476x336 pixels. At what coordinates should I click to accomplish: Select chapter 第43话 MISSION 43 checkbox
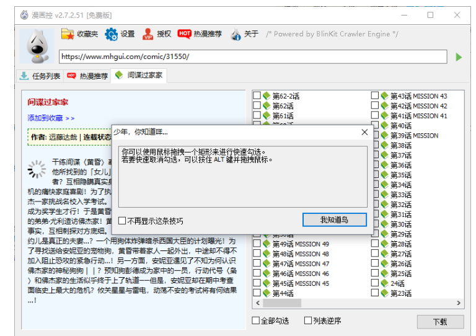point(375,96)
